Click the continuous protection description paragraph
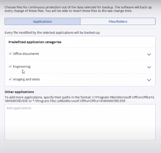 click(78, 9)
